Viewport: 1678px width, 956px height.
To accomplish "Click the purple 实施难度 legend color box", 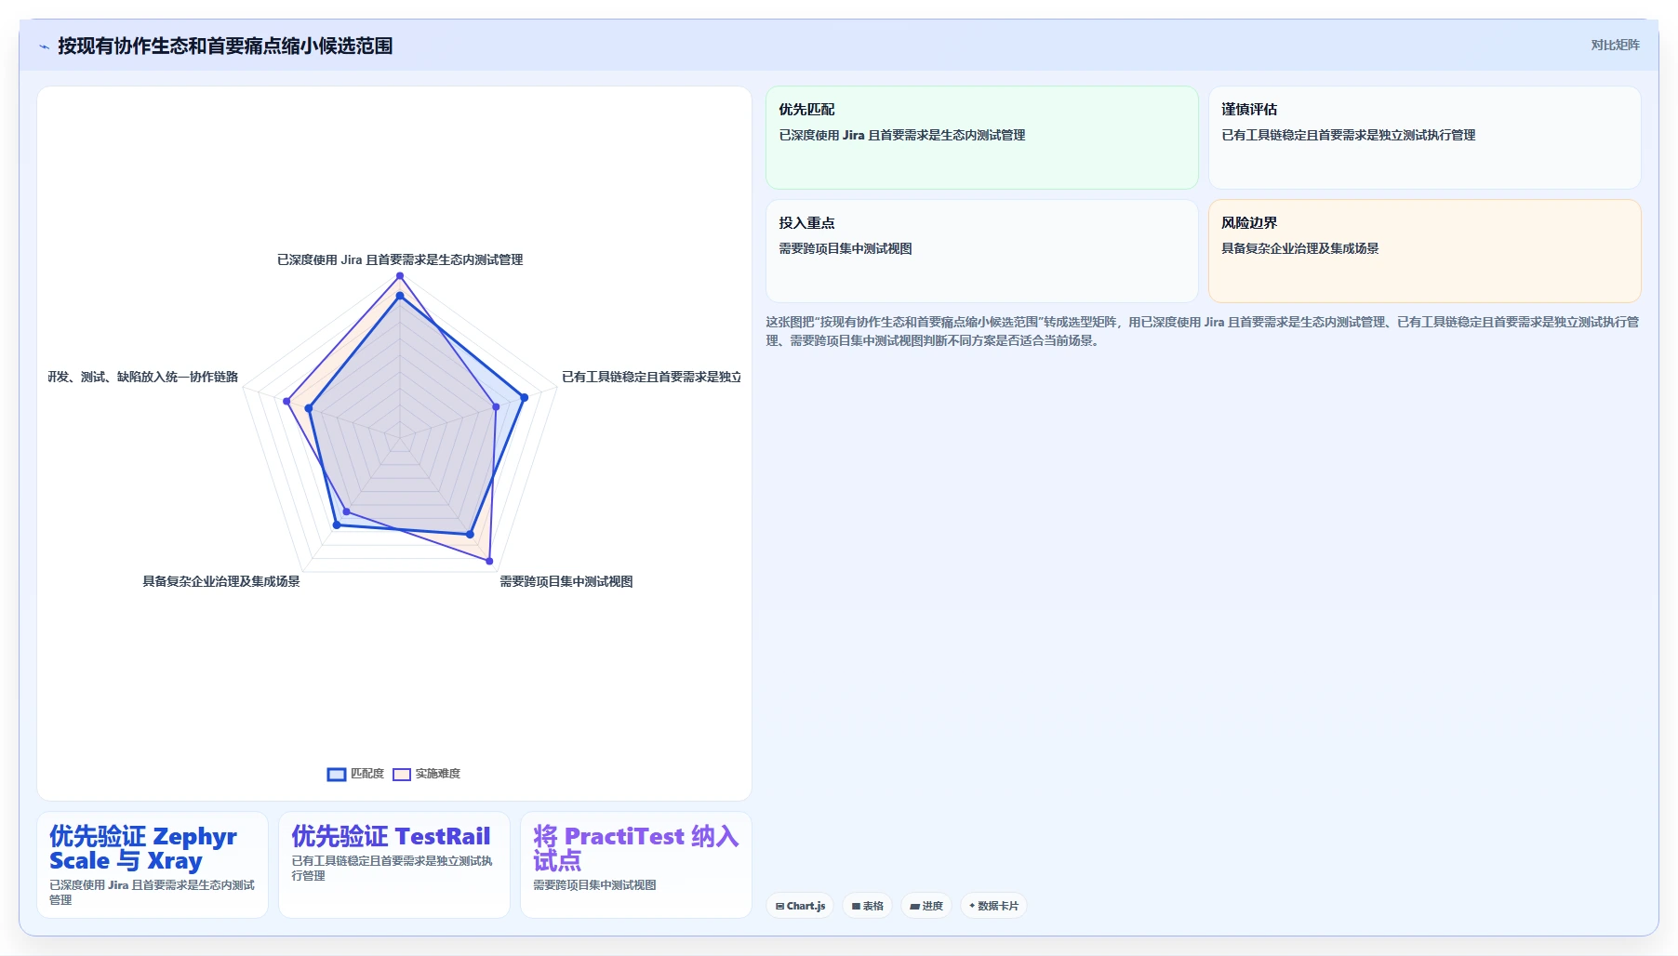I will [402, 774].
